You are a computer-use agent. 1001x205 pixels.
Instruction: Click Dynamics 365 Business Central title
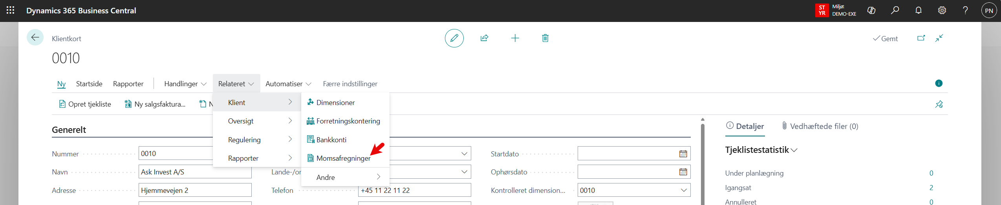[x=81, y=11]
